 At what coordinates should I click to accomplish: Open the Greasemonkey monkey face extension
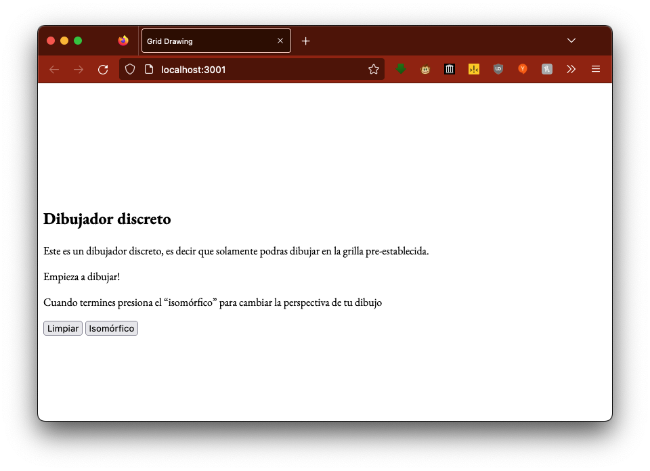[x=425, y=69]
